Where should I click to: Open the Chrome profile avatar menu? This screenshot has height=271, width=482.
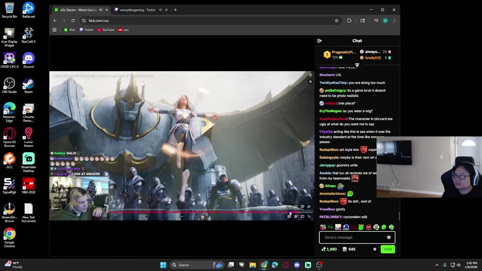[385, 21]
